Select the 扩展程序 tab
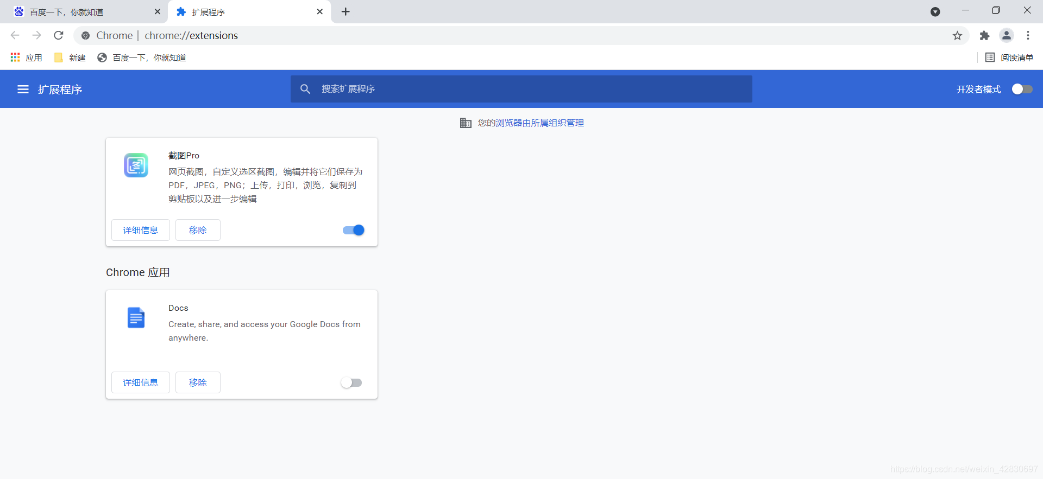 pyautogui.click(x=250, y=12)
